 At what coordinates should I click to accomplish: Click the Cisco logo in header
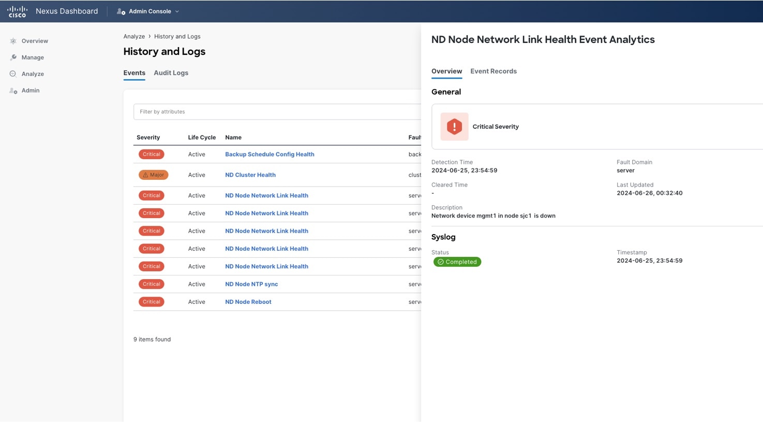point(17,11)
